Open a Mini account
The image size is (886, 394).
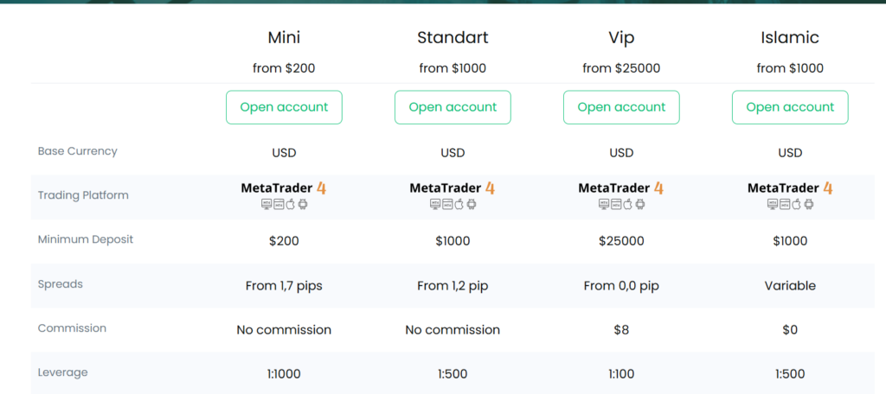tap(284, 107)
